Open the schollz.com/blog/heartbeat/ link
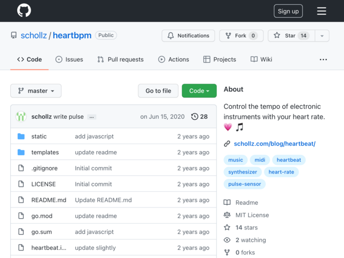This screenshot has width=344, height=258. pyautogui.click(x=275, y=144)
